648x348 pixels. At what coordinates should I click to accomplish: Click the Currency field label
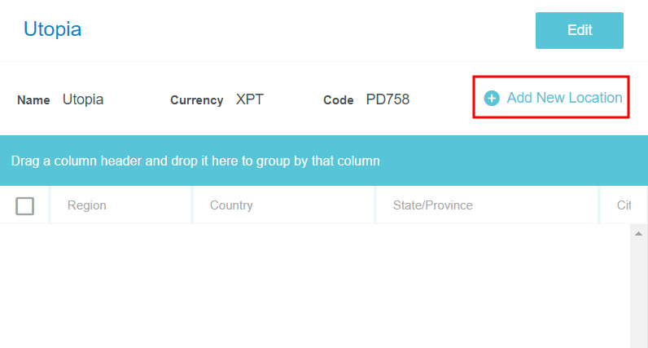point(196,100)
